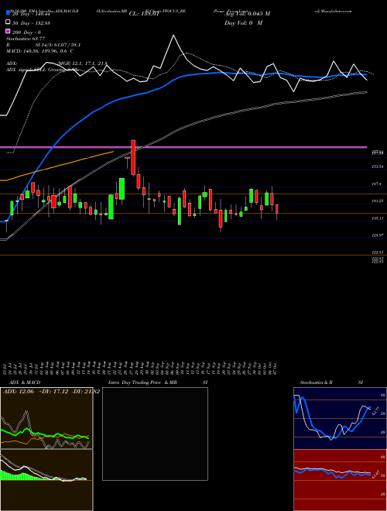Click the horizontal magenta 200 Day line
Viewport: 387px width, 511px height.
[183, 148]
